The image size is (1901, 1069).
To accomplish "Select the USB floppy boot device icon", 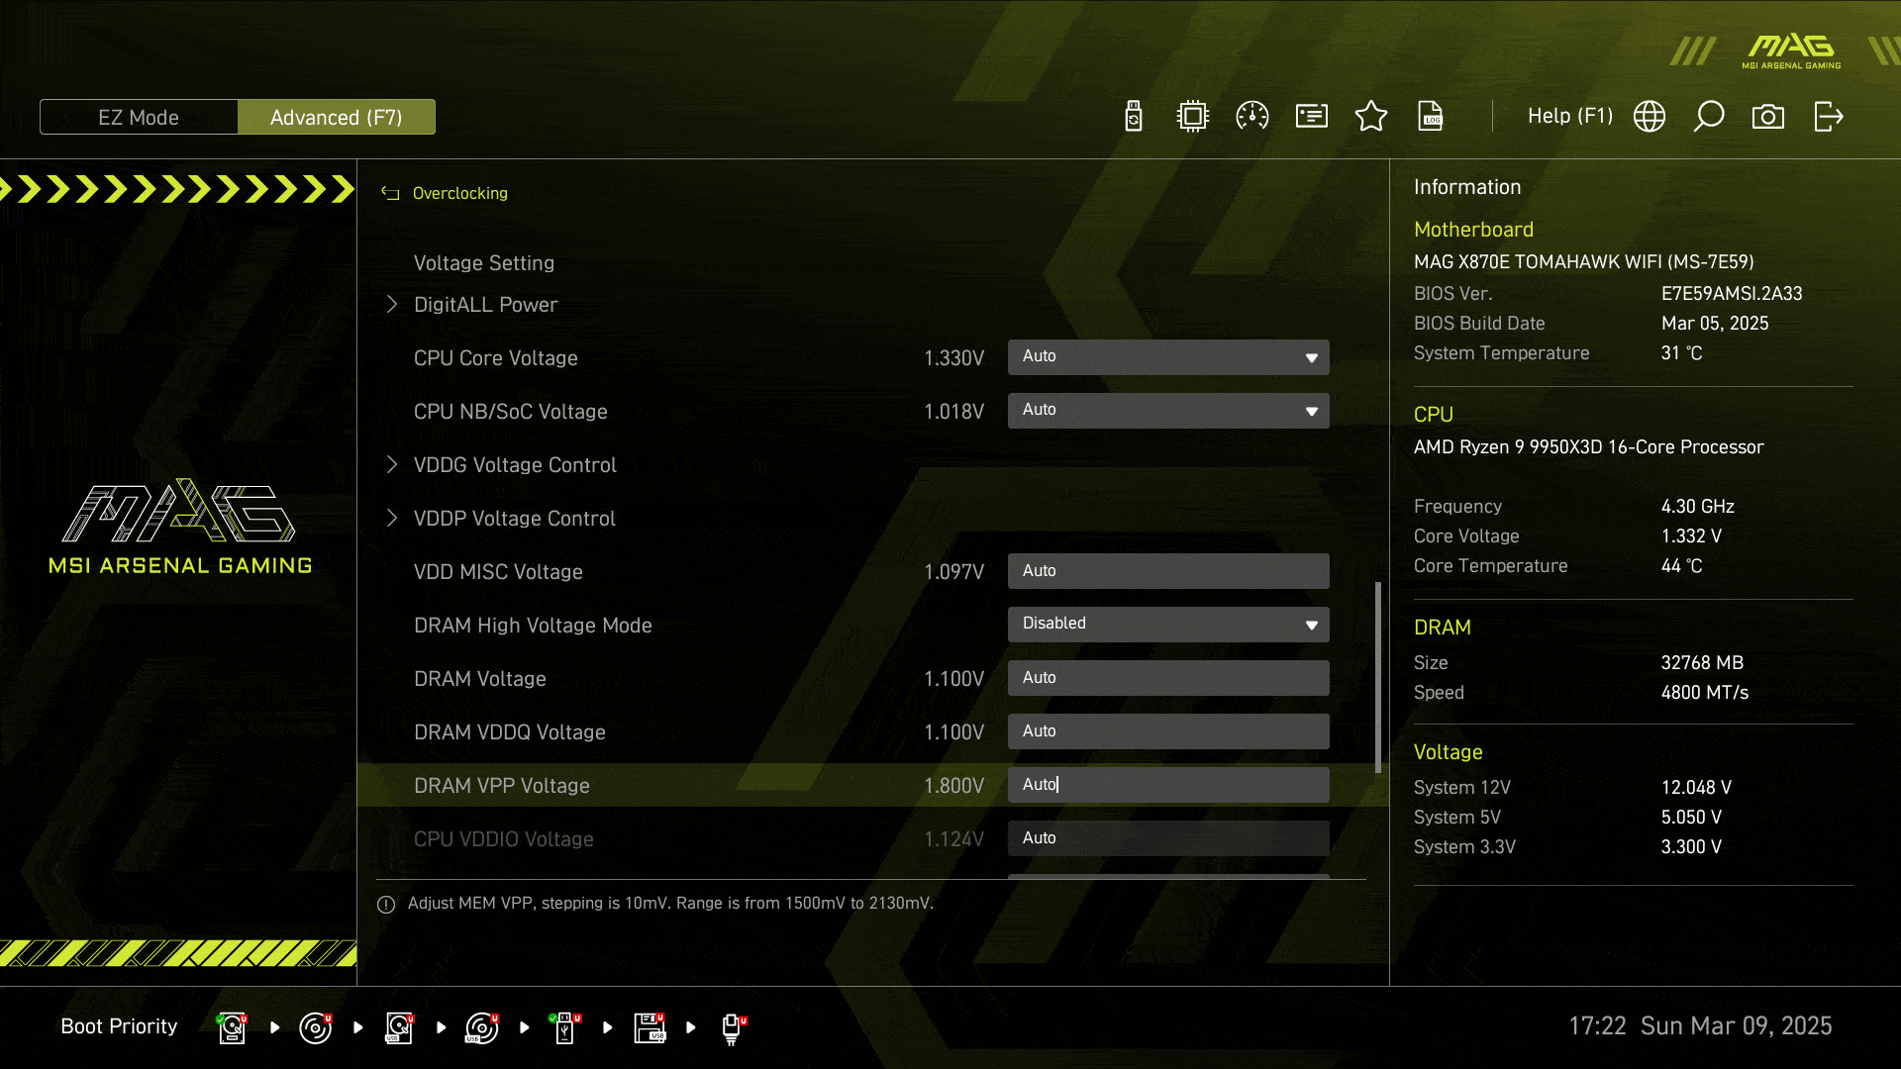I will [x=650, y=1027].
